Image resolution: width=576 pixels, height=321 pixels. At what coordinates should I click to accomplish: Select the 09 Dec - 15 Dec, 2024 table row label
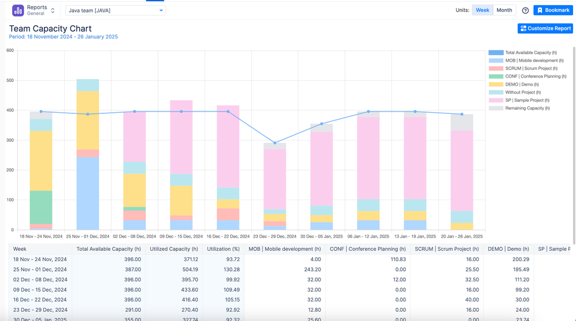(40, 289)
